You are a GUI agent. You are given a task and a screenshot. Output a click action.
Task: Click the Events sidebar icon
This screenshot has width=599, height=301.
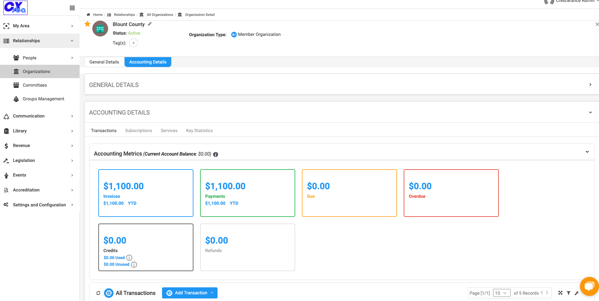(6, 175)
